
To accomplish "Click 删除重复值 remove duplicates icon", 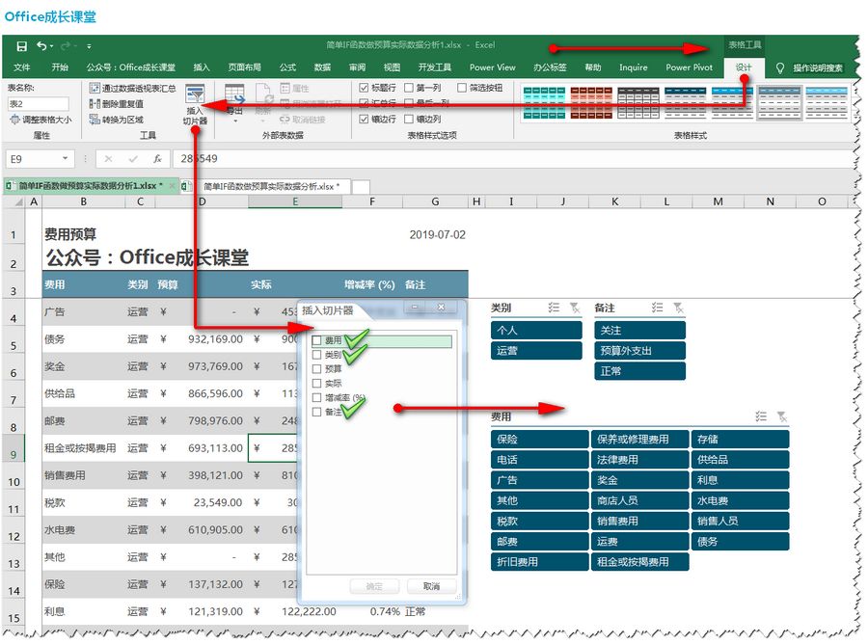I will [x=95, y=103].
